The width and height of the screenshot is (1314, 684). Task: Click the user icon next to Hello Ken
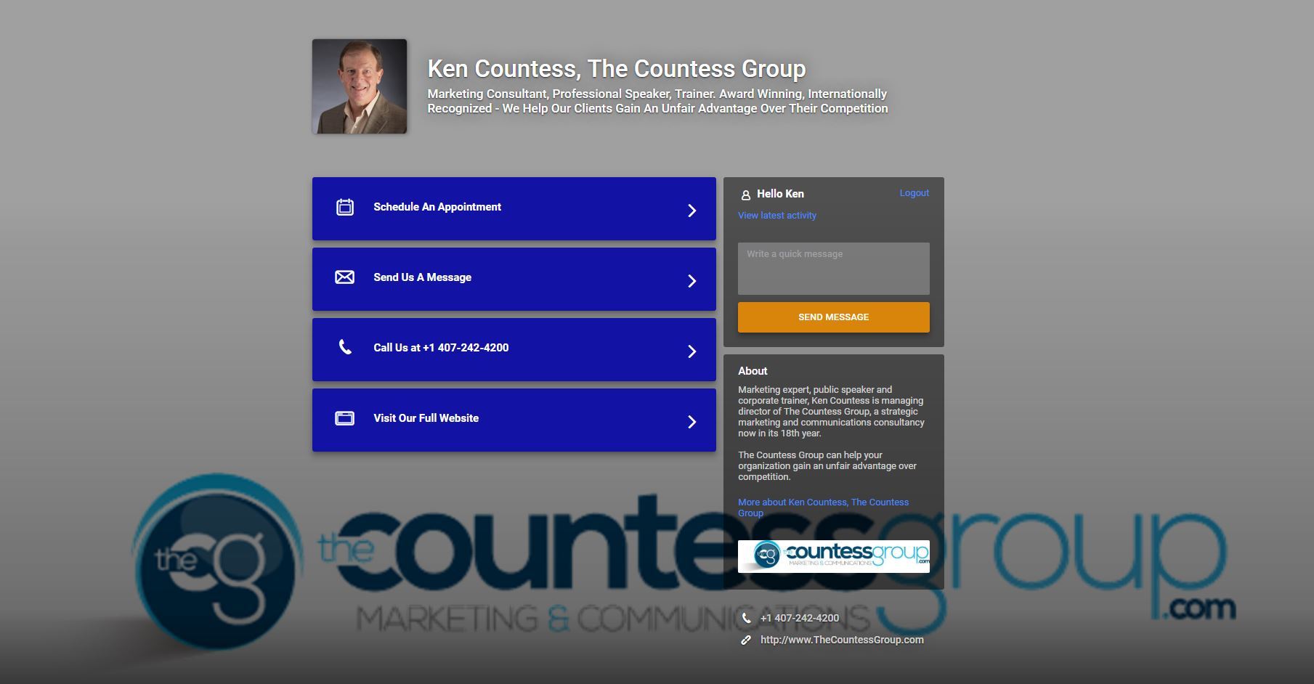[x=745, y=195]
